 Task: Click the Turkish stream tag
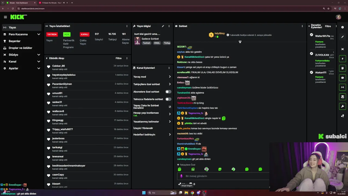point(147,43)
